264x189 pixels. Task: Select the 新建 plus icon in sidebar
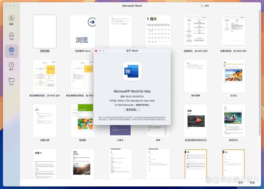pos(11,50)
